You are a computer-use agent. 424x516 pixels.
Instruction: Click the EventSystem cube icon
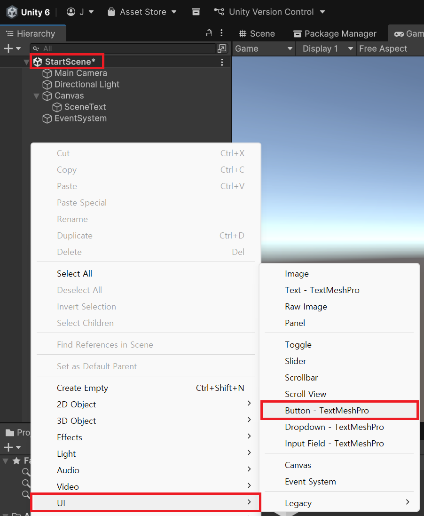(47, 119)
